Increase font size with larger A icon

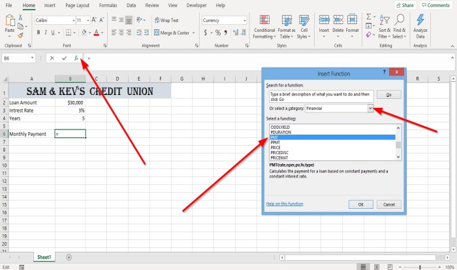click(x=94, y=20)
